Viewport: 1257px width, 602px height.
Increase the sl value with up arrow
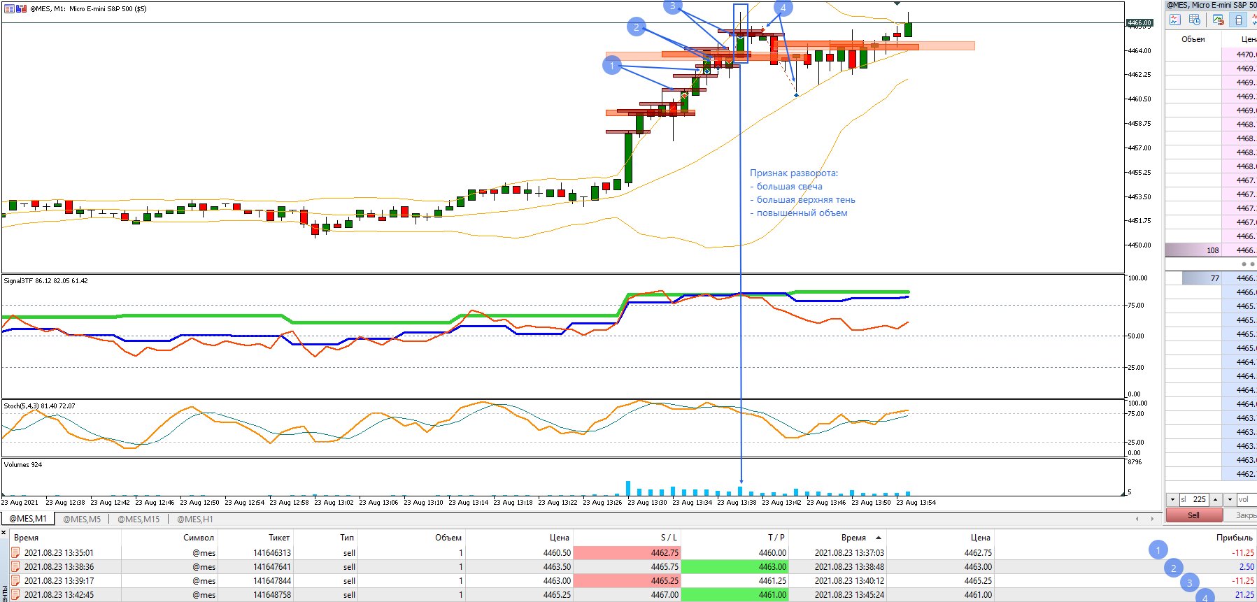[1216, 499]
